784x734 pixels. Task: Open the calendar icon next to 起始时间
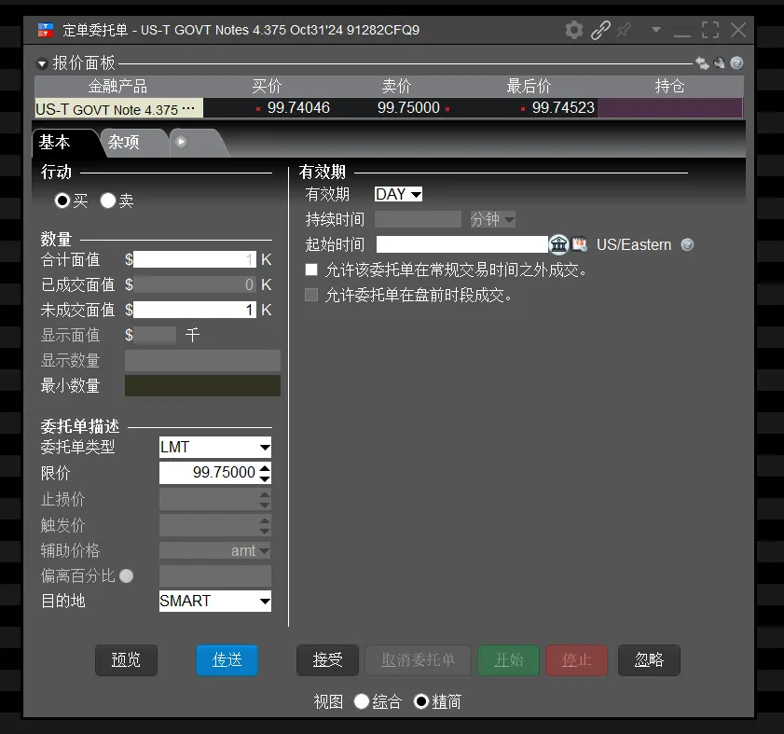(580, 244)
